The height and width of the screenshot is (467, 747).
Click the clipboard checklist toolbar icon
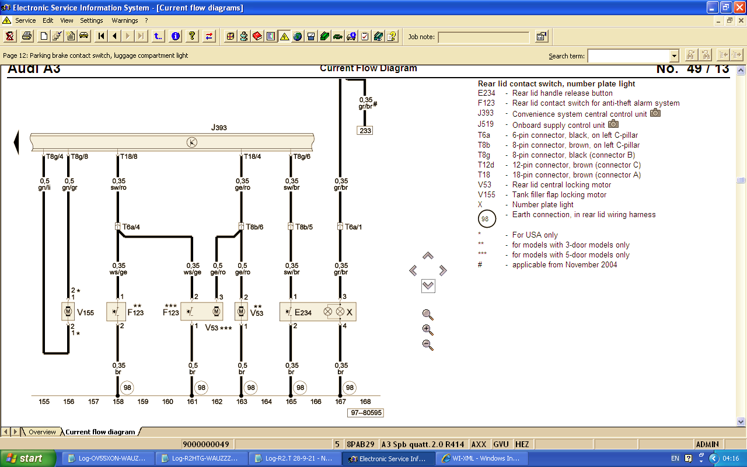tap(365, 36)
